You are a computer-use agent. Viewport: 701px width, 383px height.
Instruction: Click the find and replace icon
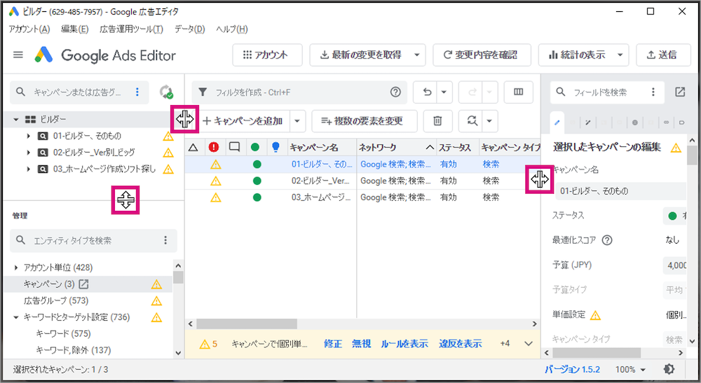coord(472,121)
